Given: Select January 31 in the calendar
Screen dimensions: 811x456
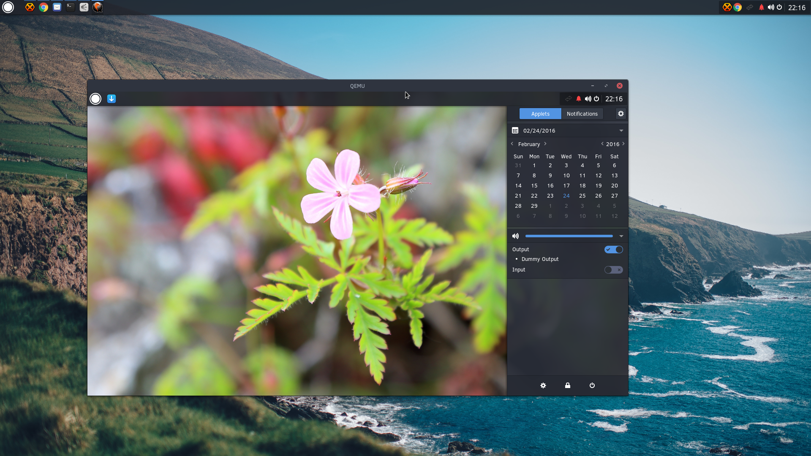Looking at the screenshot, I should [518, 166].
